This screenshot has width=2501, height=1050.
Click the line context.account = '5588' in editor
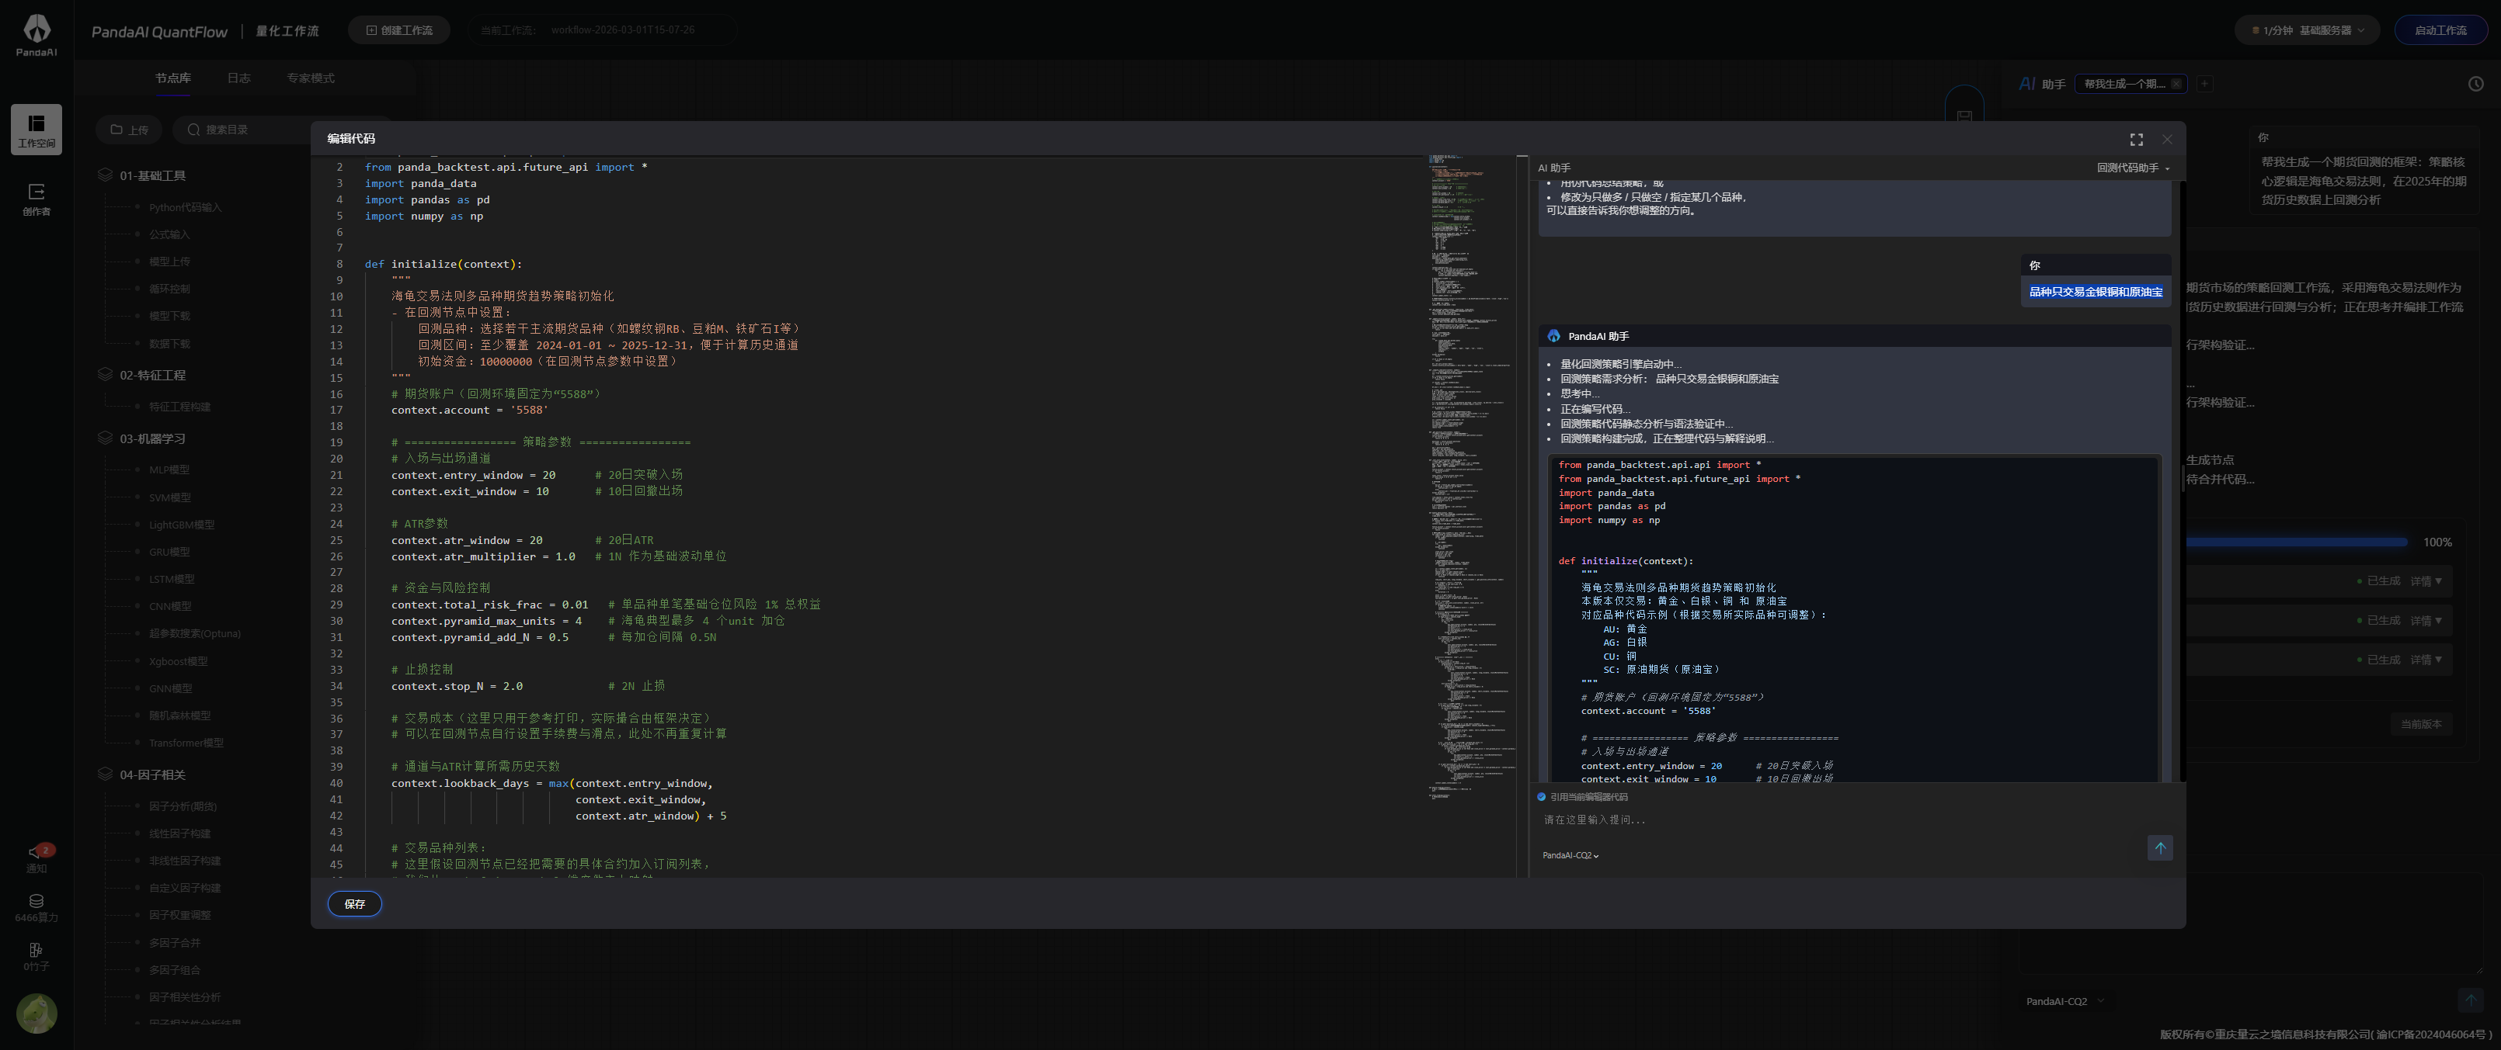pyautogui.click(x=469, y=411)
